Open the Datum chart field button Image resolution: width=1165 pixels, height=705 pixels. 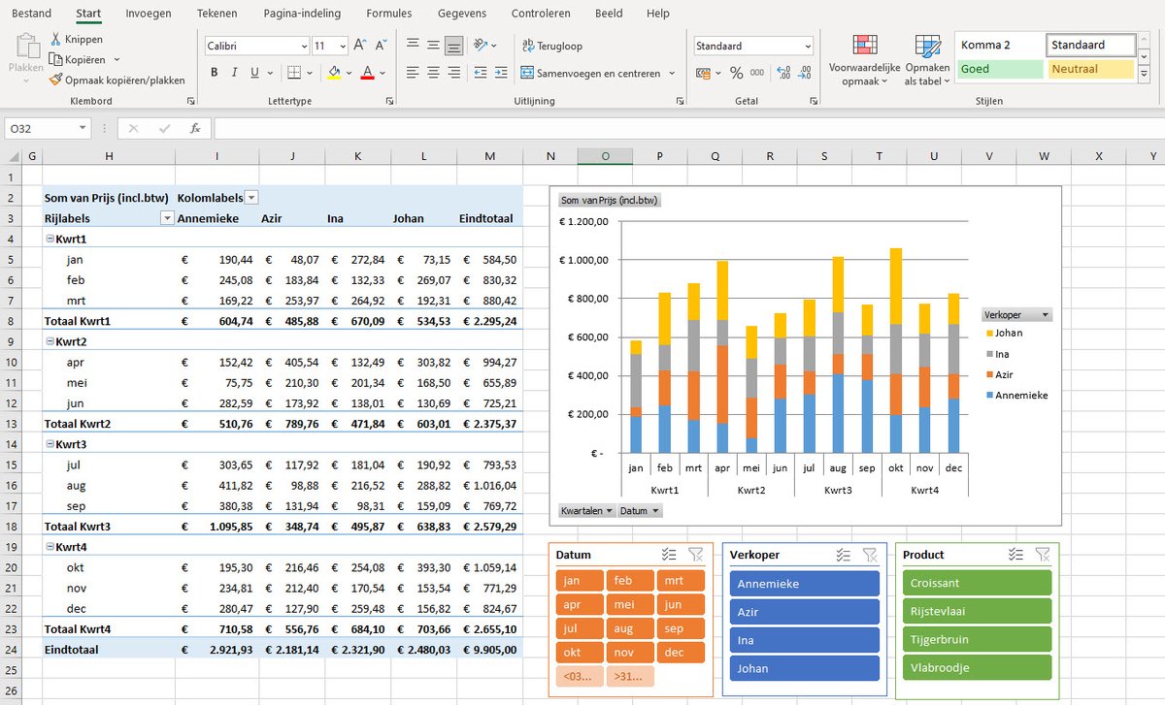coord(639,511)
